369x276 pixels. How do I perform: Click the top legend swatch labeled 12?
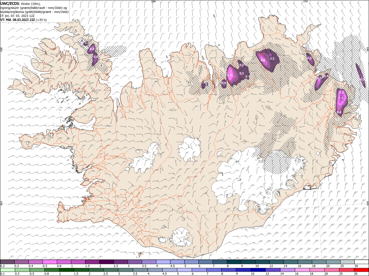click(276, 262)
